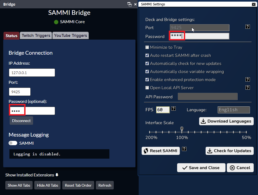This screenshot has height=195, width=258.
Task: Focus the Bridge IP Address field
Action: pyautogui.click(x=32, y=72)
